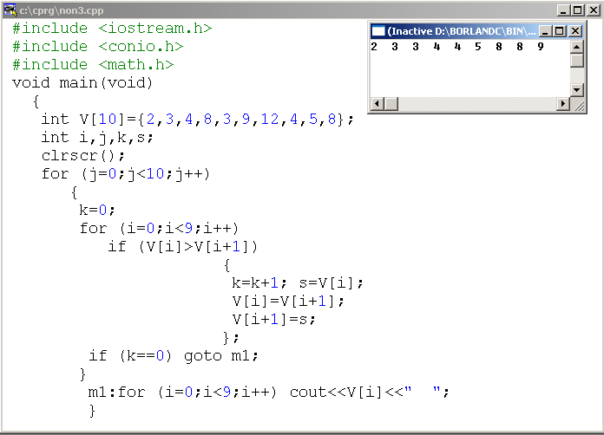The image size is (604, 435).
Task: Click the 'if (k==0) goto m1;' line
Action: (174, 356)
